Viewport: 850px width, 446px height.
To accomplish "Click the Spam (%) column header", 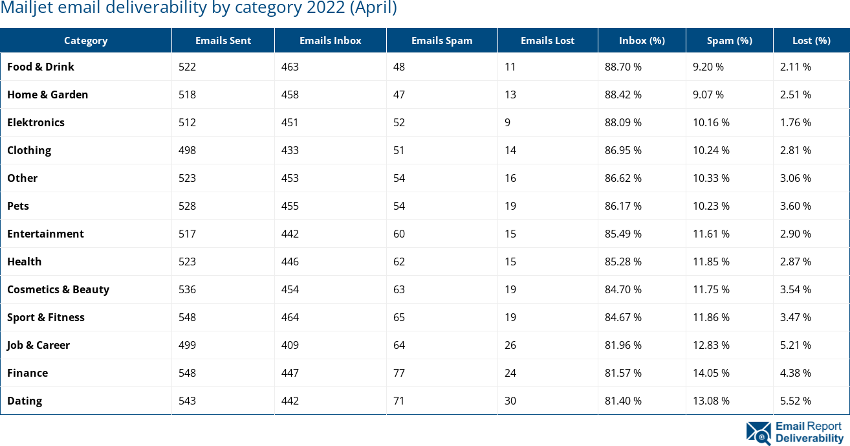I will point(729,40).
